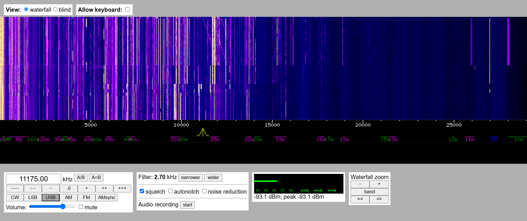Click the 10000 kHz frequency scale mark
This screenshot has height=221, width=527.
[x=181, y=125]
